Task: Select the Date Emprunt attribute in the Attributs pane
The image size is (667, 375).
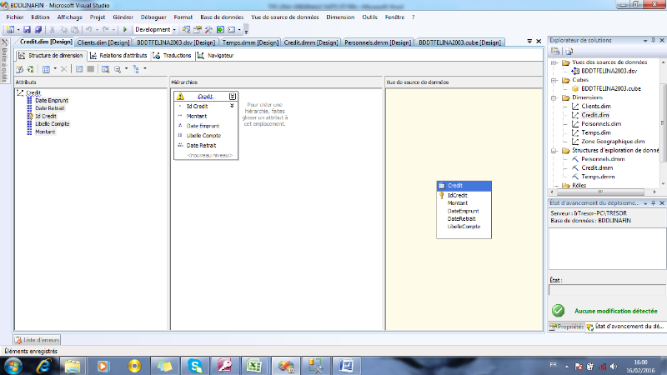Action: pos(52,100)
